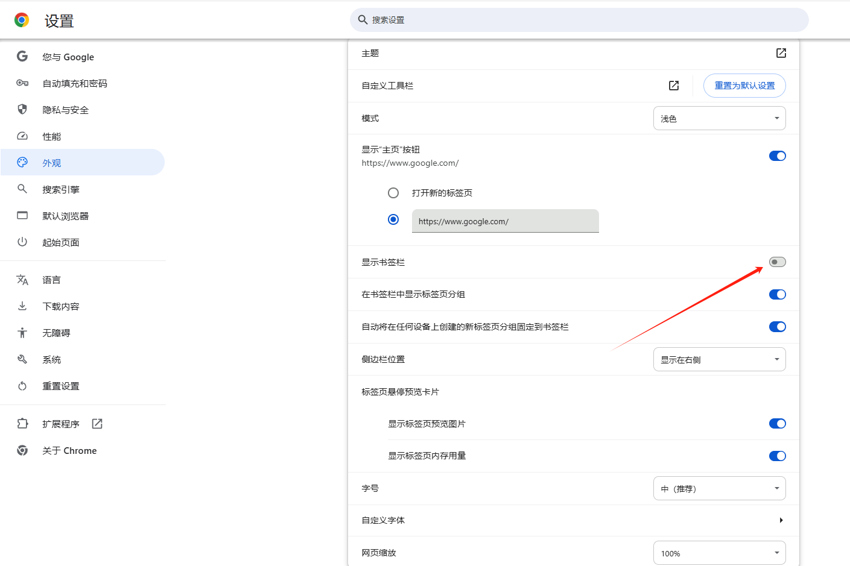The width and height of the screenshot is (850, 566).
Task: Click the accessibility person icon
Action: pos(22,333)
